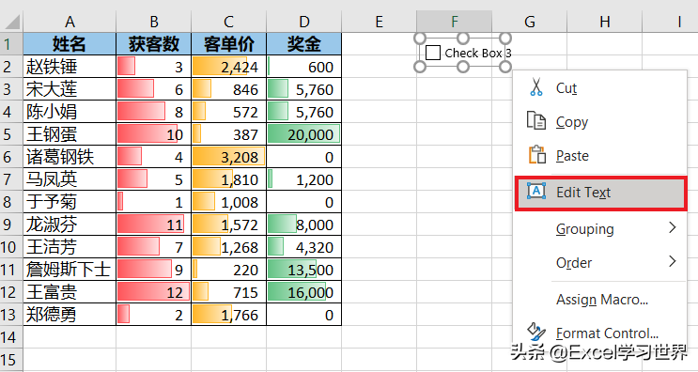
Task: Select cell containing 于予菊
Action: (70, 202)
